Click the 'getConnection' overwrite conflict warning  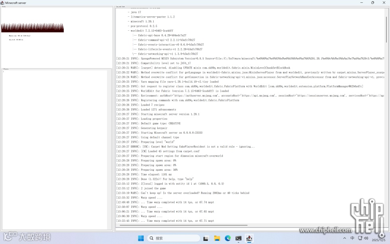click(250, 77)
